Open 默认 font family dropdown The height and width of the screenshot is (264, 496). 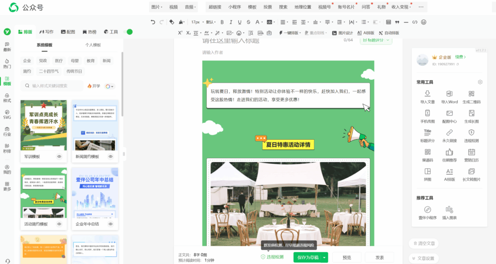211,22
